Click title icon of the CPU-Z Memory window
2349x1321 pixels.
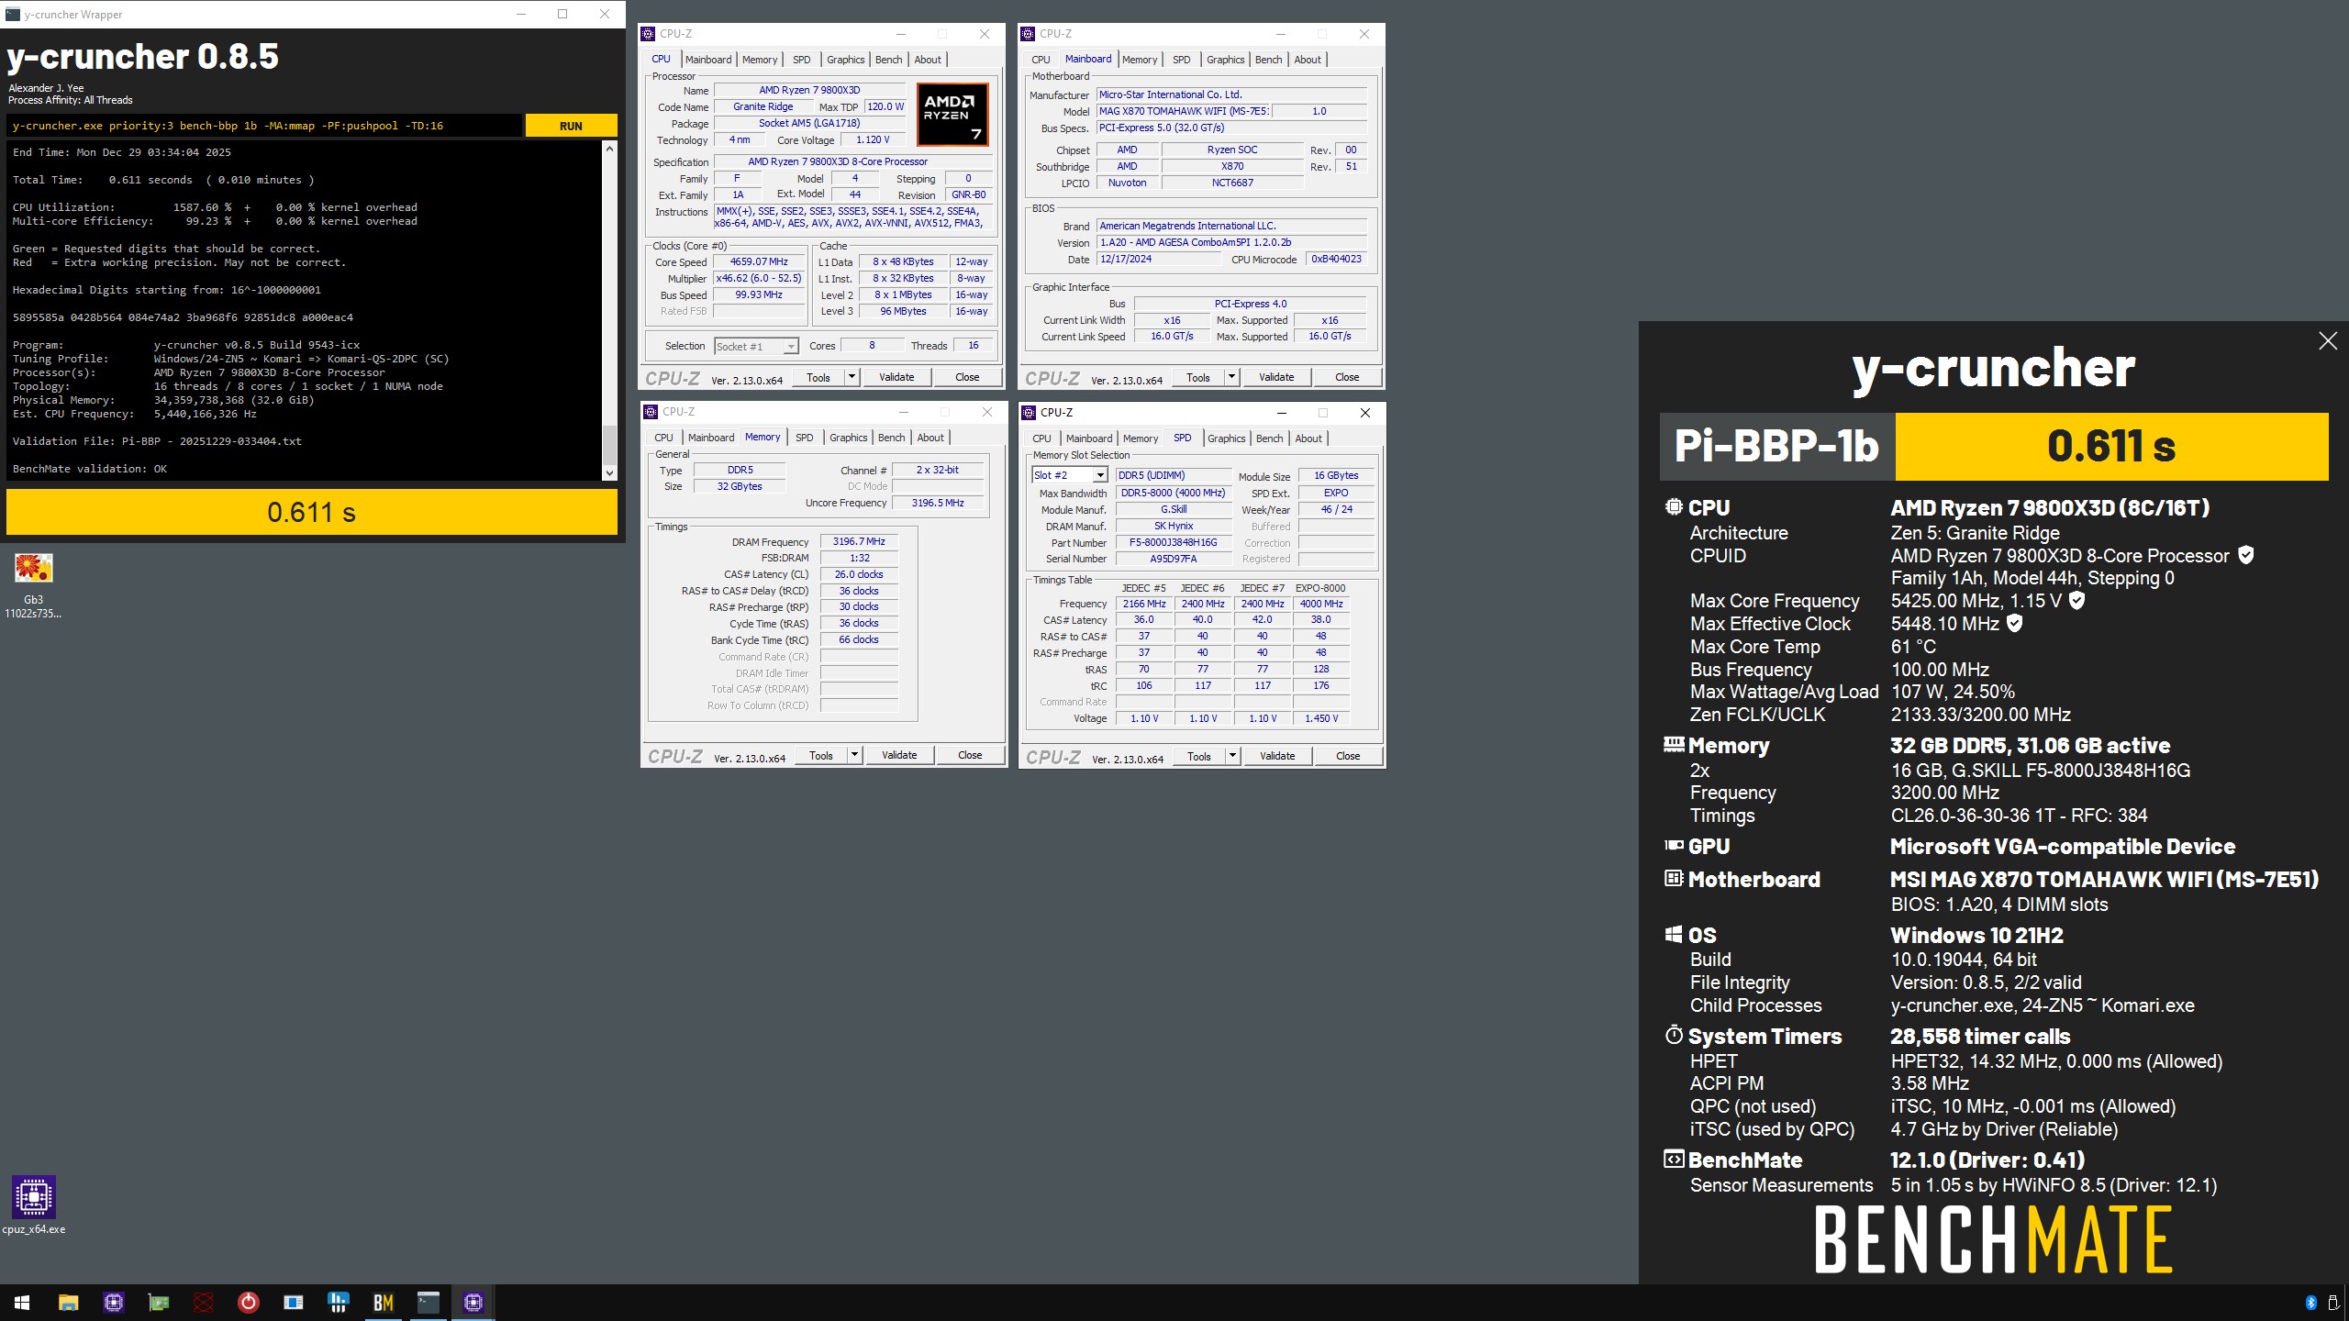click(651, 412)
